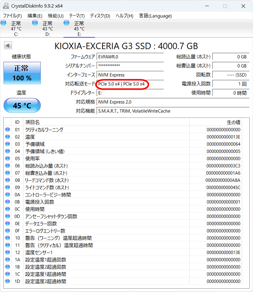Click status icon for リードコマンド数 row
The height and width of the screenshot is (292, 253).
tap(7, 180)
